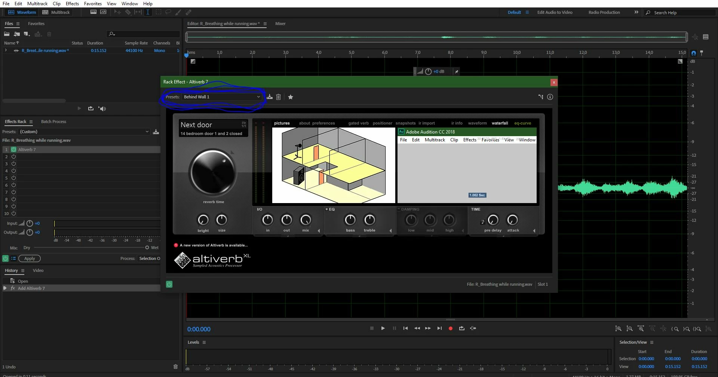
Task: Show the Spectral Pitch Display
Action: pos(103,12)
